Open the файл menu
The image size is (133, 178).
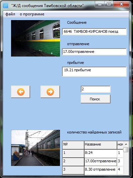pyautogui.click(x=10, y=14)
